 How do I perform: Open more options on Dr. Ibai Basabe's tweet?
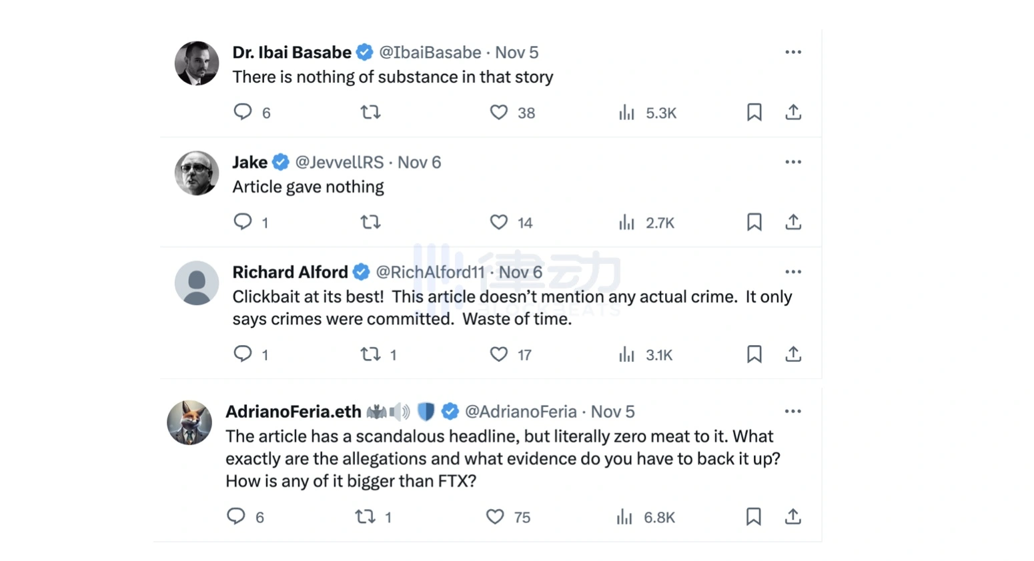[793, 52]
